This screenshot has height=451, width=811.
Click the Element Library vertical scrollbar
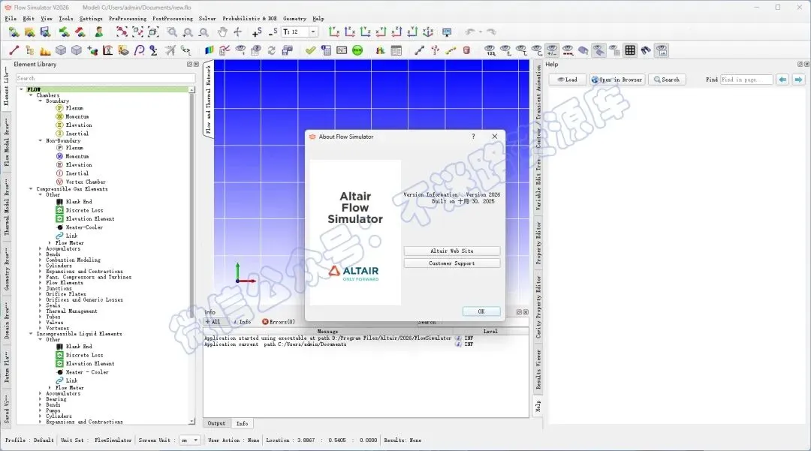point(192,256)
